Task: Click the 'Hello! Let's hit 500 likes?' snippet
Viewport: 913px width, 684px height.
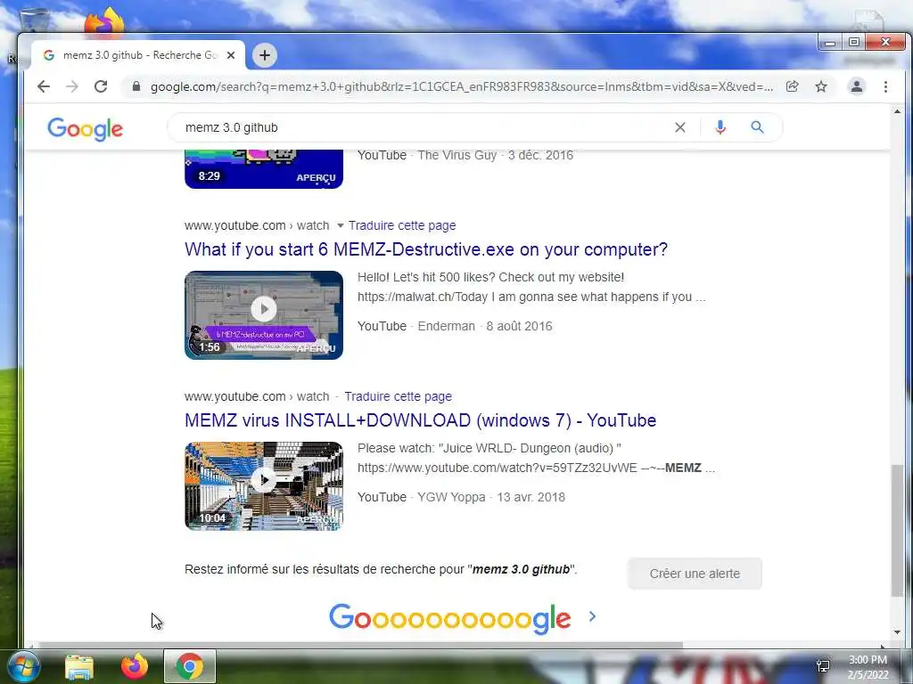Action: click(491, 278)
